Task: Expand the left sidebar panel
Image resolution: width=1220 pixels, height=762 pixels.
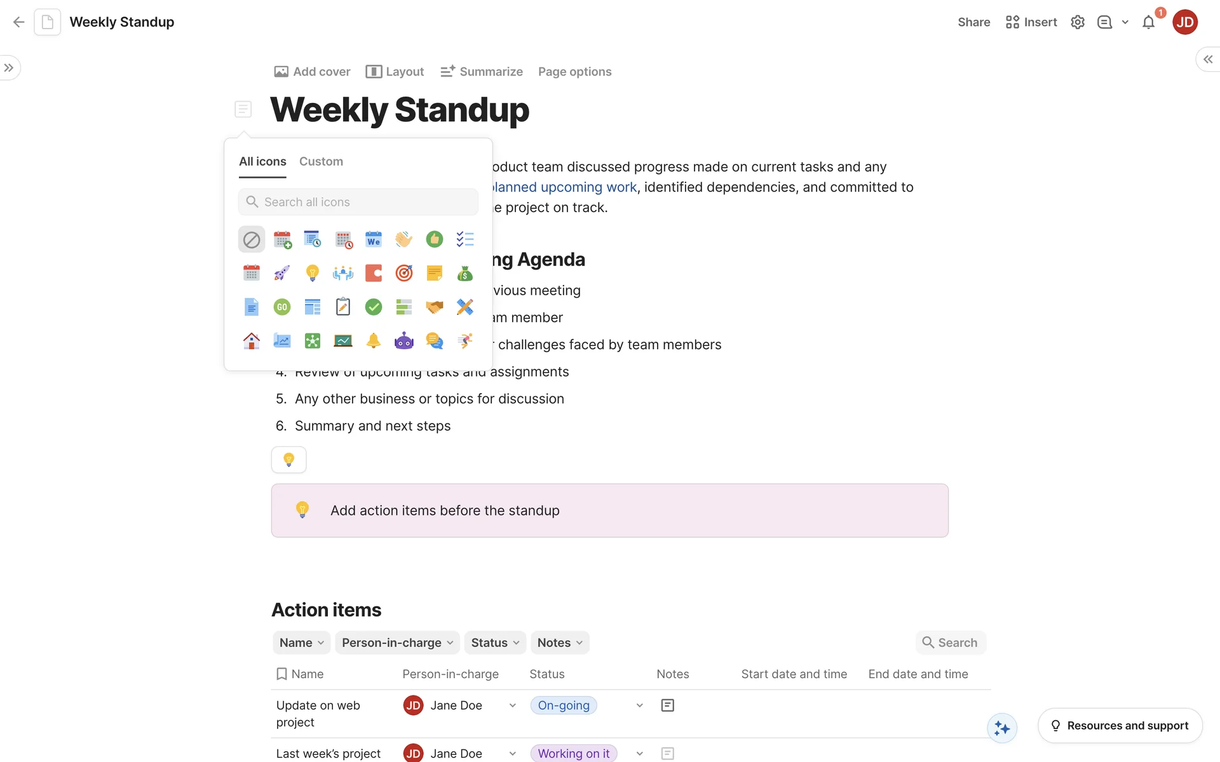Action: (x=9, y=68)
